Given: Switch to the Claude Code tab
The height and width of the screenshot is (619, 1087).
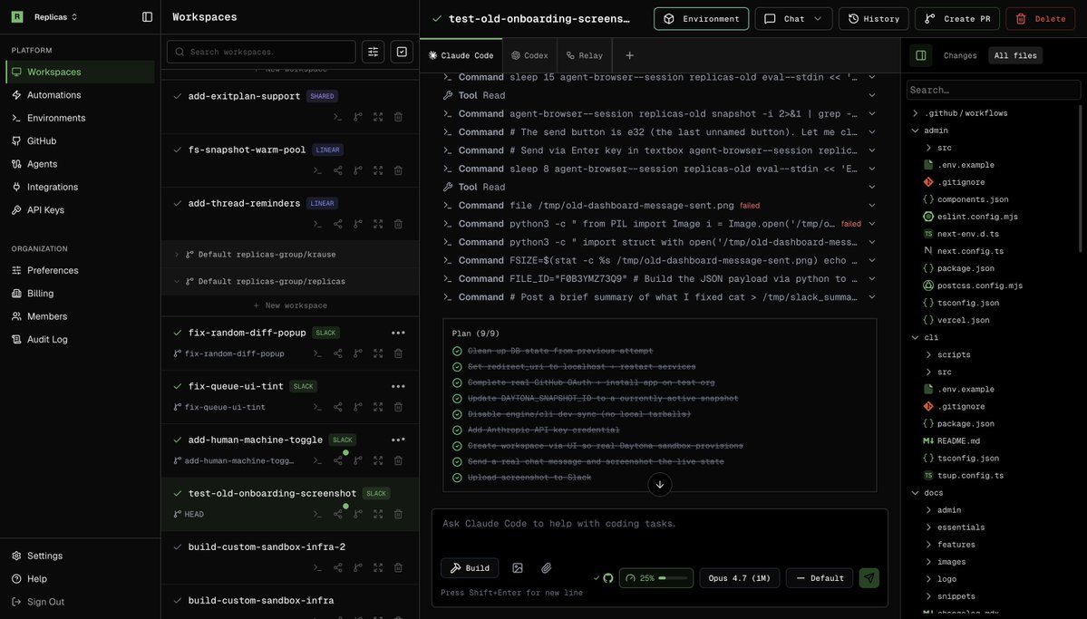Looking at the screenshot, I should 461,55.
